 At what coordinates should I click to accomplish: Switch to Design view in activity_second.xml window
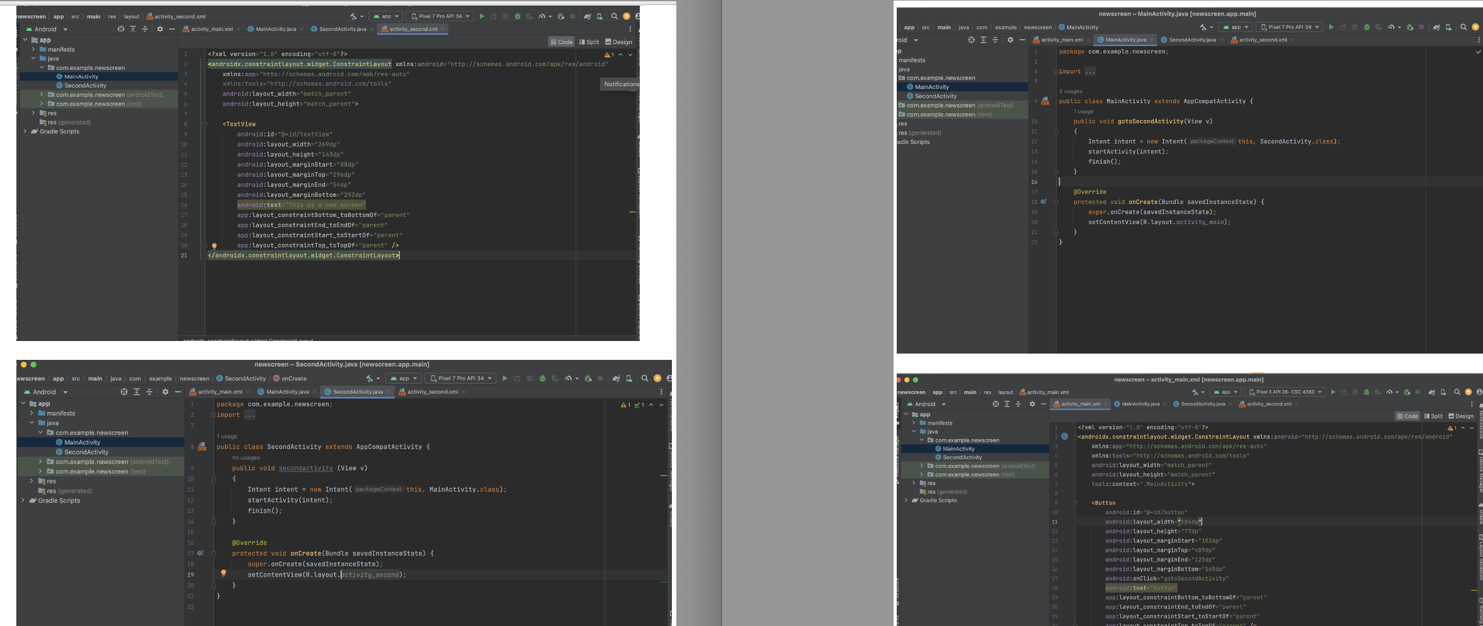click(x=618, y=42)
